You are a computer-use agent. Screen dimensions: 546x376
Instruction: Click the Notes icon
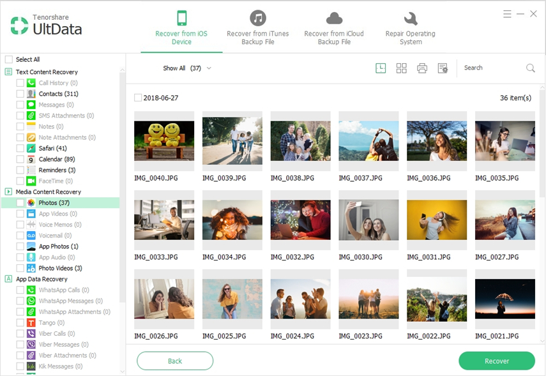click(x=31, y=126)
